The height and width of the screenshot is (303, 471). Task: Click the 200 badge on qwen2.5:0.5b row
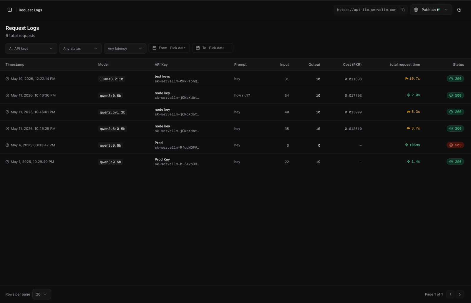pyautogui.click(x=455, y=128)
